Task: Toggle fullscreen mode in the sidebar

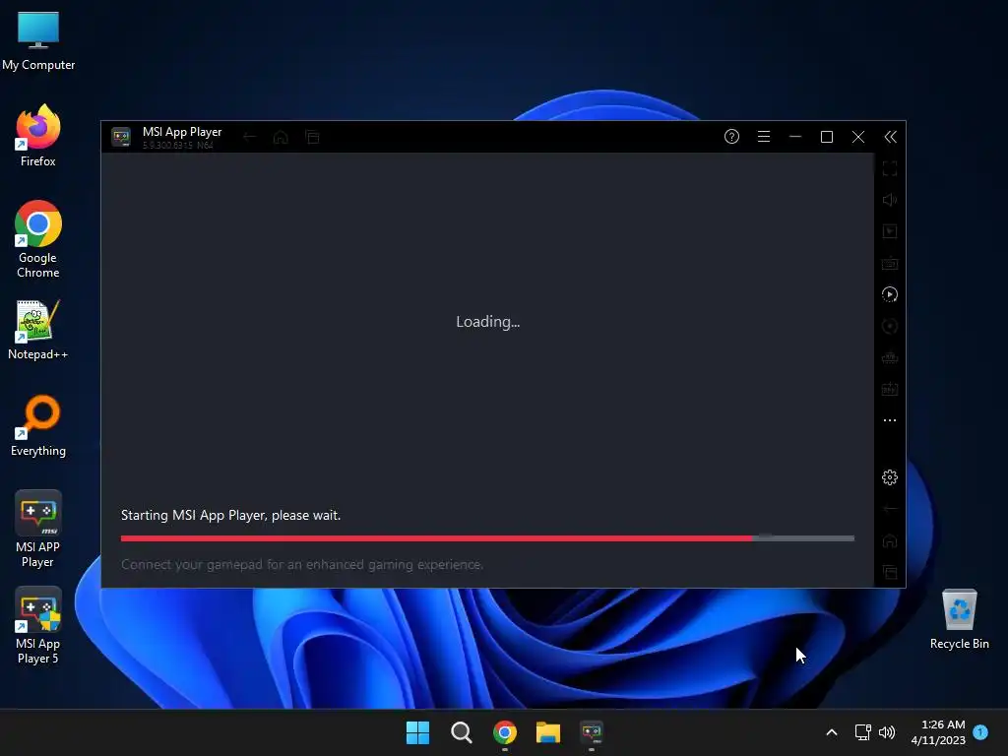Action: point(890,168)
